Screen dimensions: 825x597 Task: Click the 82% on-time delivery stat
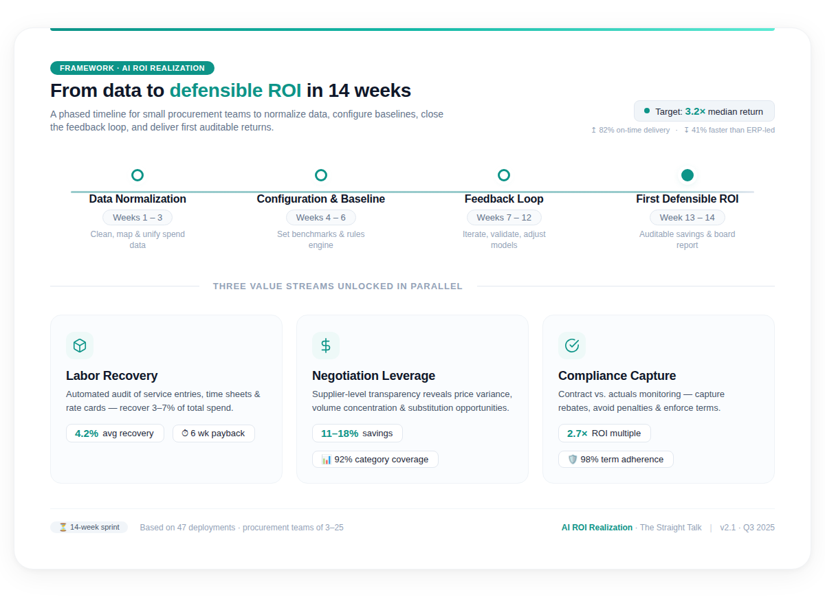tap(630, 130)
